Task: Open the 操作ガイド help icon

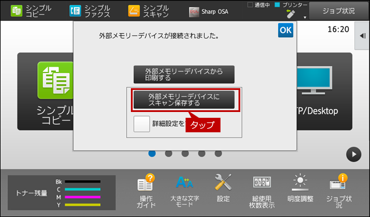Action: 146,191
